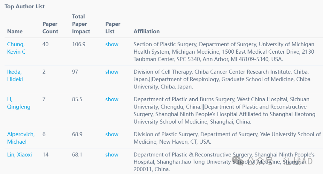Viewport: 323px width, 174px height.
Task: Click Chung's total impact value 106.9
Action: click(79, 44)
